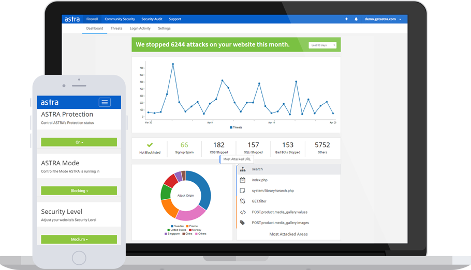Click the Most Attacked URL tooltip label
The image size is (471, 270).
pos(237,159)
